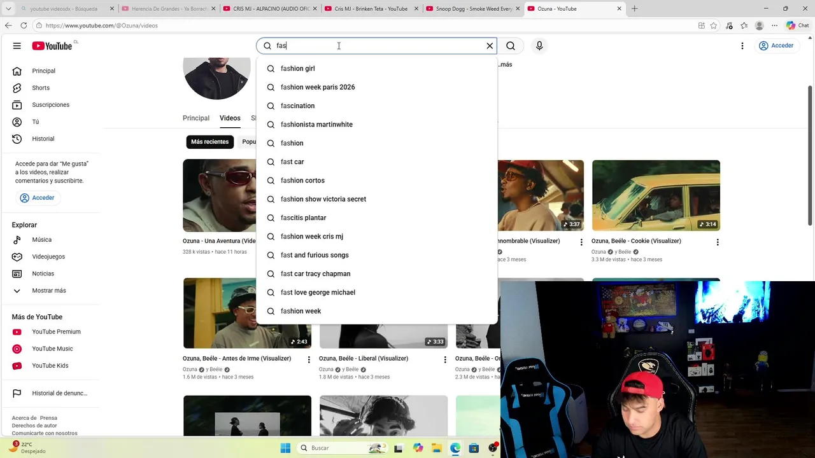
Task: Reload the page with refresh button
Action: [x=24, y=25]
